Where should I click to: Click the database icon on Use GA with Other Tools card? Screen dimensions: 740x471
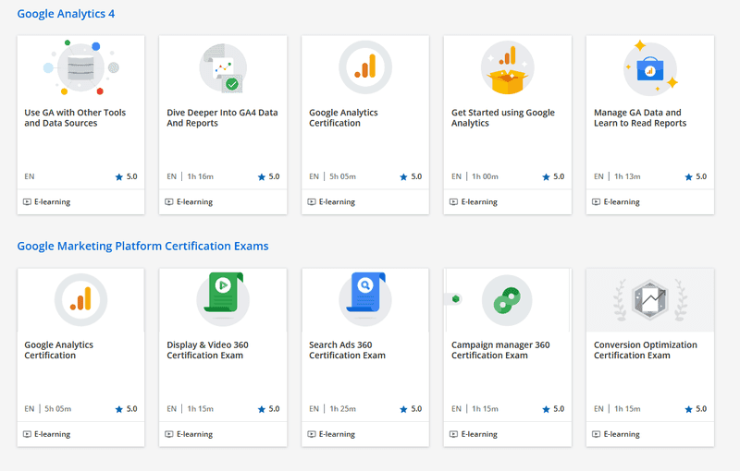coord(80,67)
